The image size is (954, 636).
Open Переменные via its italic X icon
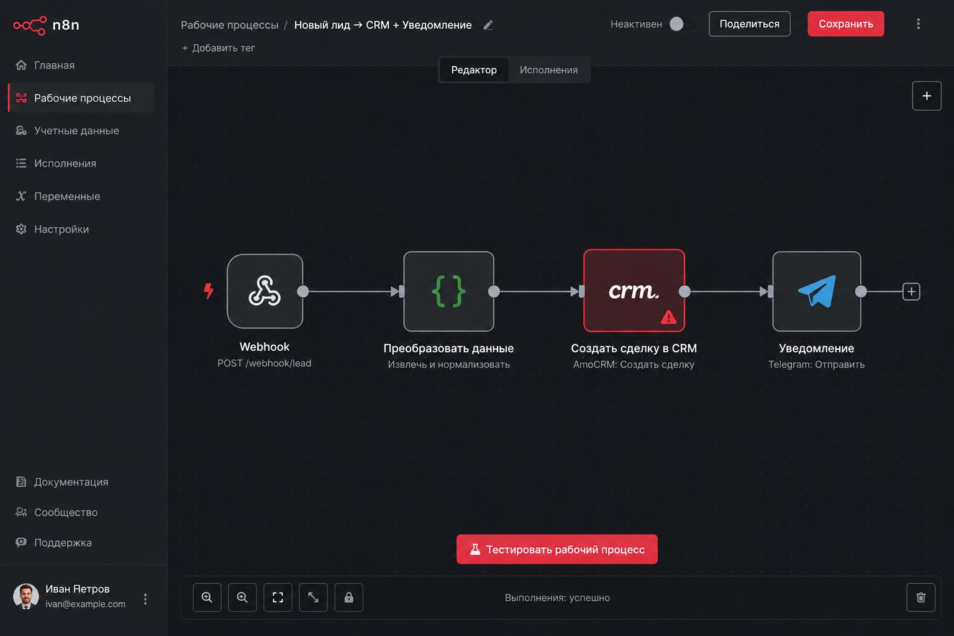[x=21, y=196]
